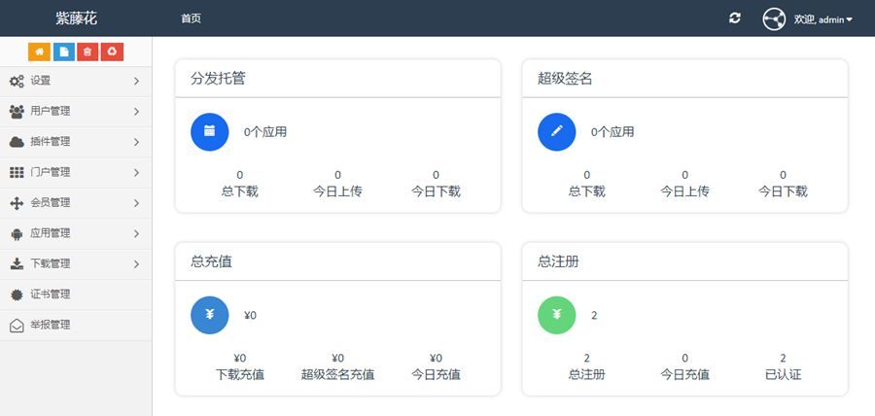
Task: Click the blue pencil icon under 超级签名
Action: click(x=556, y=132)
